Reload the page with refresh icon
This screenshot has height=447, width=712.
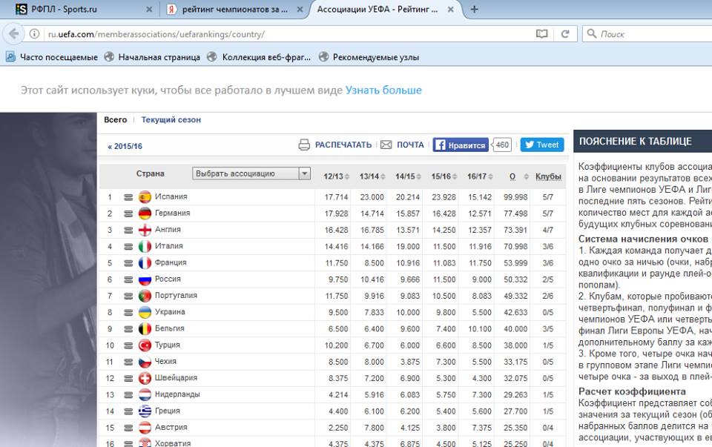pyautogui.click(x=565, y=34)
